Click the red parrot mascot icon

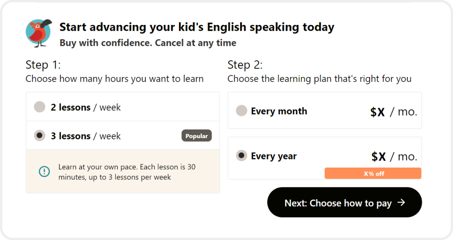pyautogui.click(x=38, y=33)
